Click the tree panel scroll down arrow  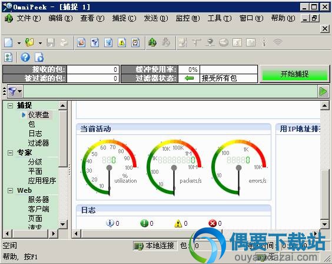click(x=62, y=224)
